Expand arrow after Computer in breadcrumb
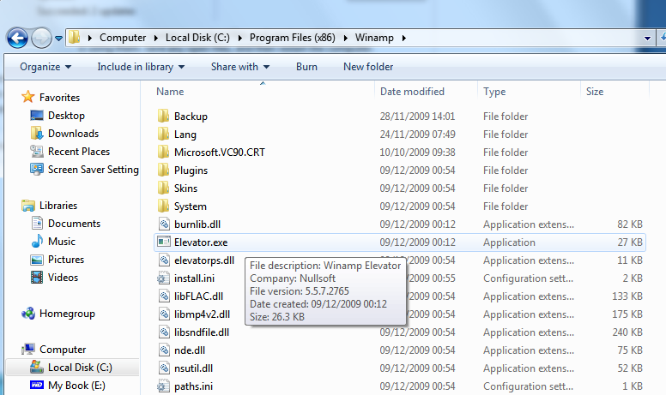This screenshot has width=666, height=395. click(156, 39)
